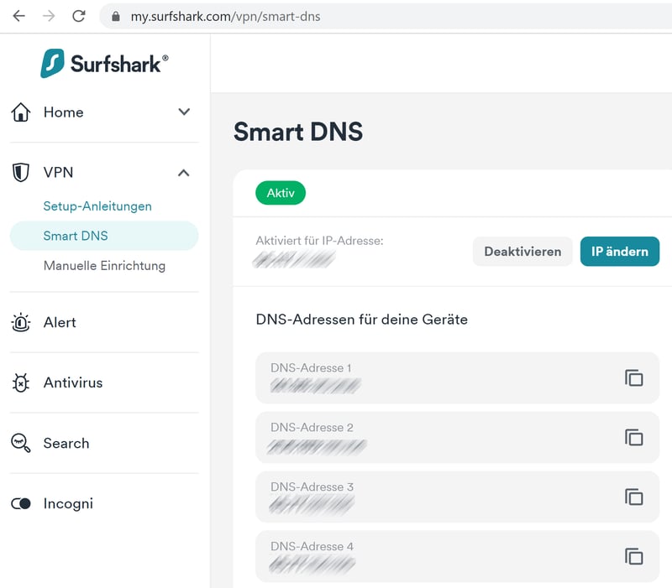Expand the Home menu chevron
Viewport: 672px width, 588px height.
click(x=184, y=112)
